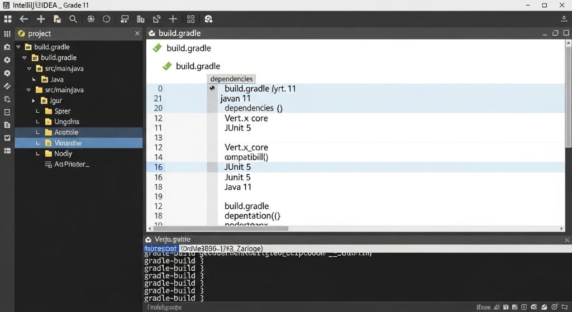Click the 'dependencies ()' line in editor
Viewport: 572px width, 312px height.
click(254, 108)
